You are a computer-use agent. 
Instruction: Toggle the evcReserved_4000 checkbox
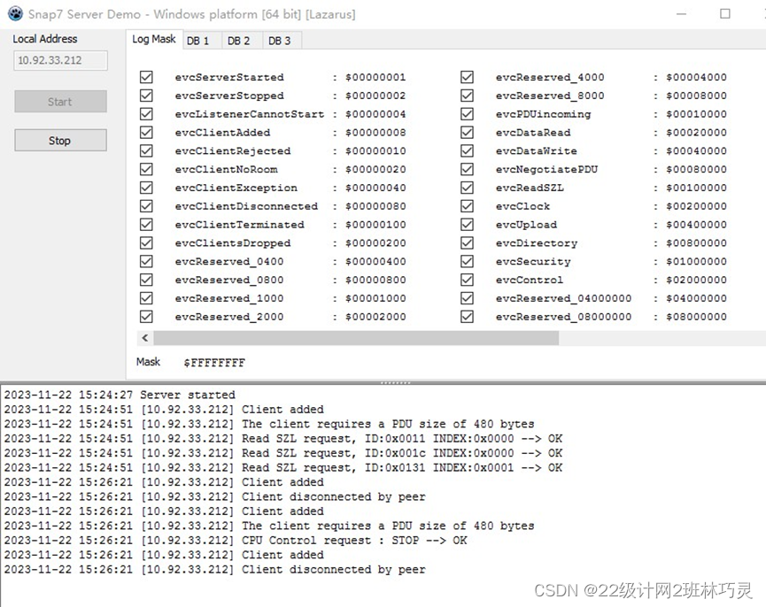pos(467,77)
